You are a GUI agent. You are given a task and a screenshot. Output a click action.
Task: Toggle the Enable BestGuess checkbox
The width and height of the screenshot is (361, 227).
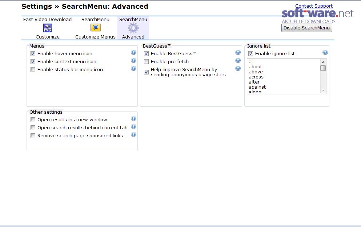click(x=146, y=54)
